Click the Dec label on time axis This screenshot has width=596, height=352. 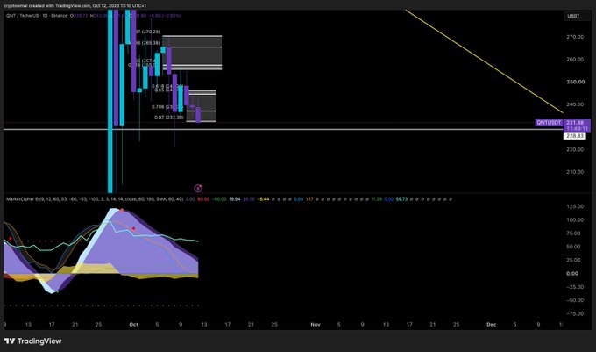click(492, 325)
